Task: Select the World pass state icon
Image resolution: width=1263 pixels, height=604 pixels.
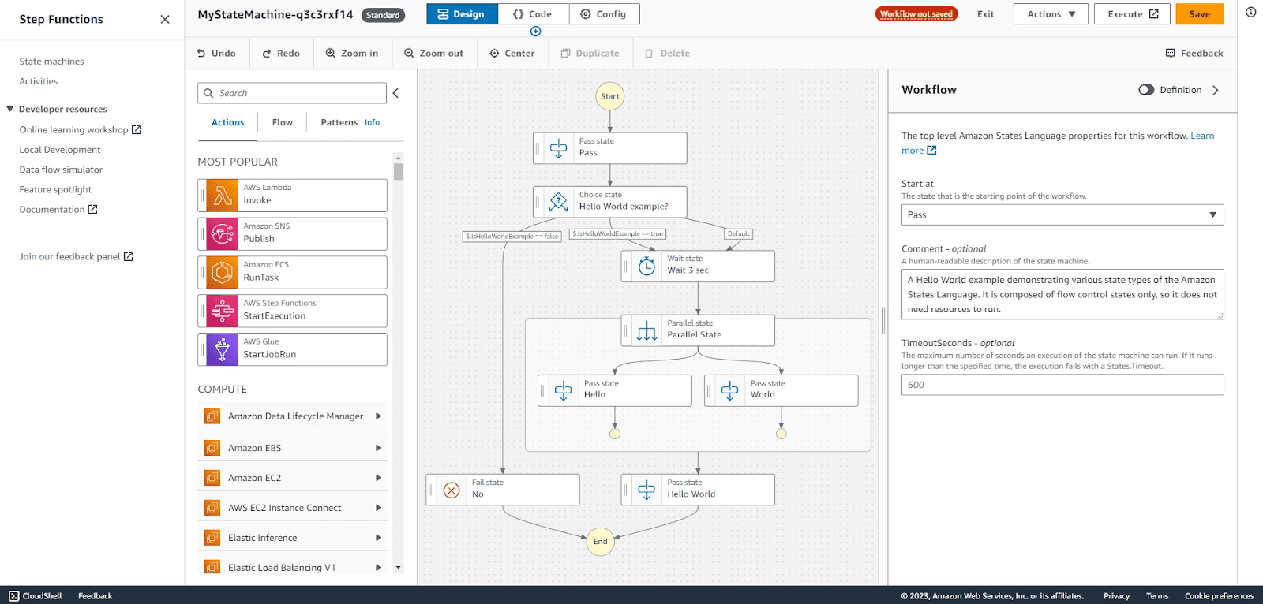Action: pyautogui.click(x=729, y=390)
